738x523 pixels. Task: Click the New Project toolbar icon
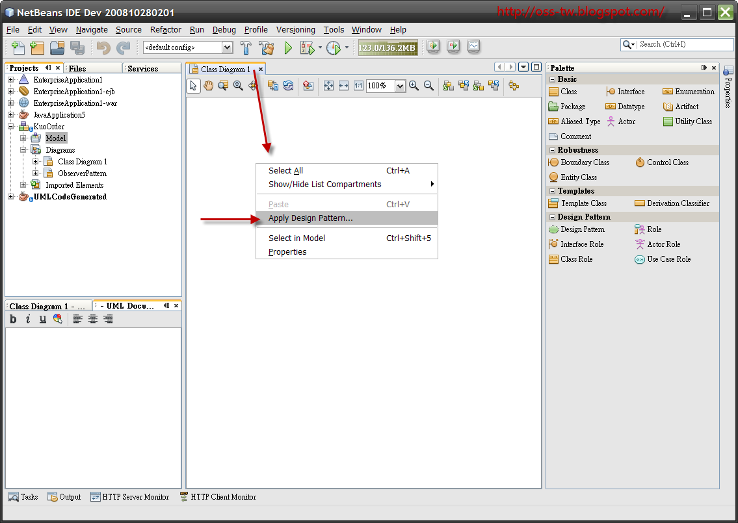[36, 47]
